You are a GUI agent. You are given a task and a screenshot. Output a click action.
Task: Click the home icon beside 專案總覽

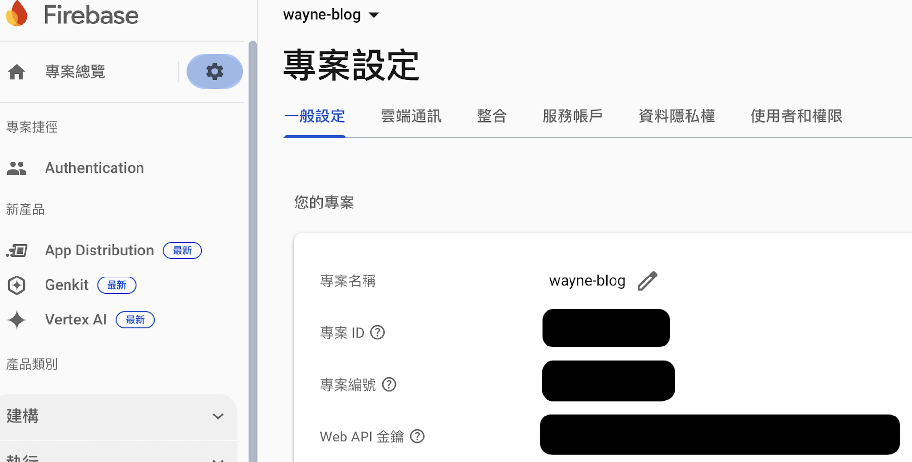pos(17,72)
